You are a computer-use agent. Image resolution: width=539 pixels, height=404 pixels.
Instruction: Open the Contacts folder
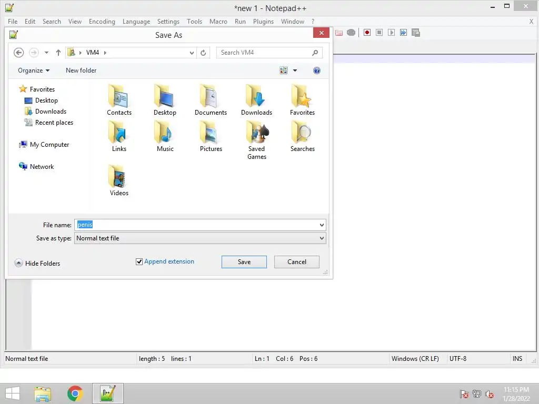pyautogui.click(x=119, y=100)
